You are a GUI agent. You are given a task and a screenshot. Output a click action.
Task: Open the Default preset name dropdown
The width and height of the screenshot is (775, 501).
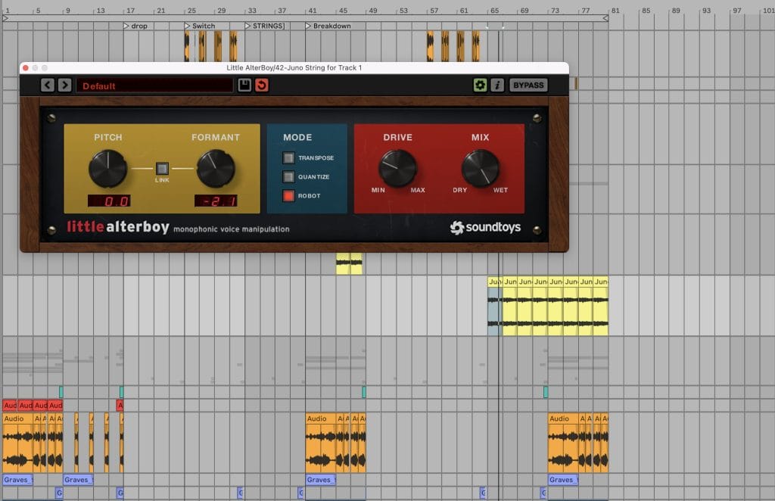tap(154, 86)
